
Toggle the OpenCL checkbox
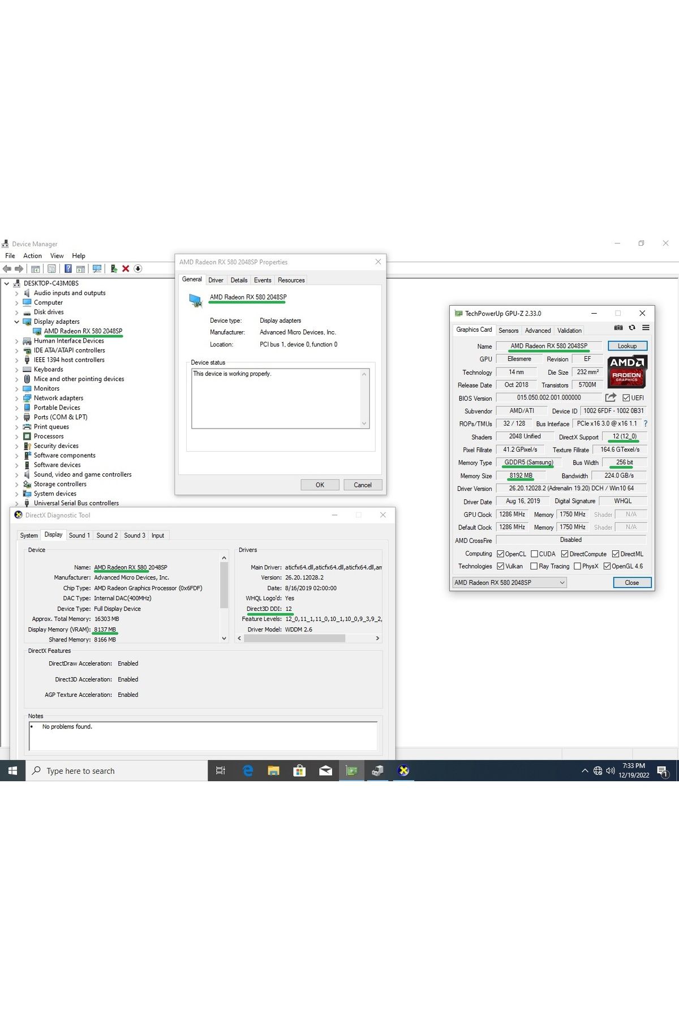click(500, 554)
